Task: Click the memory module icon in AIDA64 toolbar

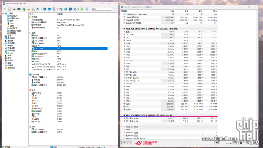Action: (19, 9)
